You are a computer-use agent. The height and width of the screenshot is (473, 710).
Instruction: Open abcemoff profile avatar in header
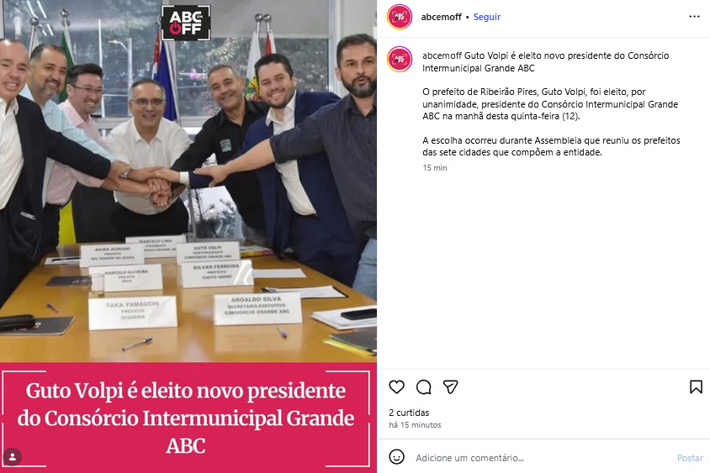(400, 17)
